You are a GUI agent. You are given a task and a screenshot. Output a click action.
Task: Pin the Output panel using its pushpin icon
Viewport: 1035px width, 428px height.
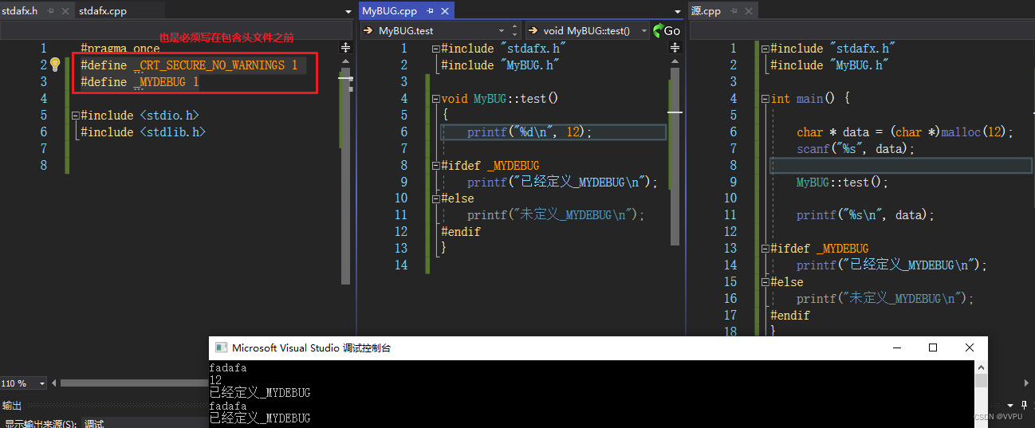(1023, 406)
